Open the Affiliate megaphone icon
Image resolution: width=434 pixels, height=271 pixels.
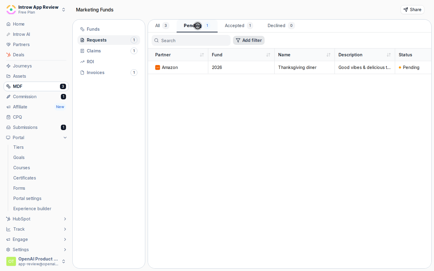pos(8,107)
